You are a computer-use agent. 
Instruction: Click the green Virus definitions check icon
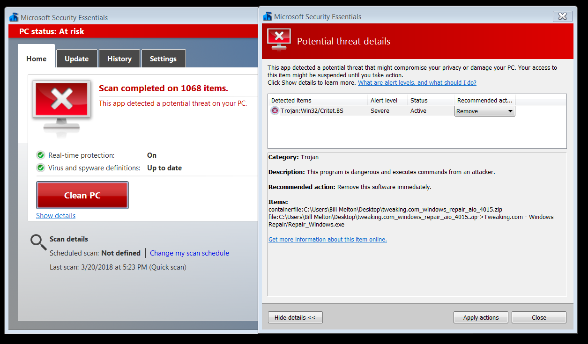(41, 168)
